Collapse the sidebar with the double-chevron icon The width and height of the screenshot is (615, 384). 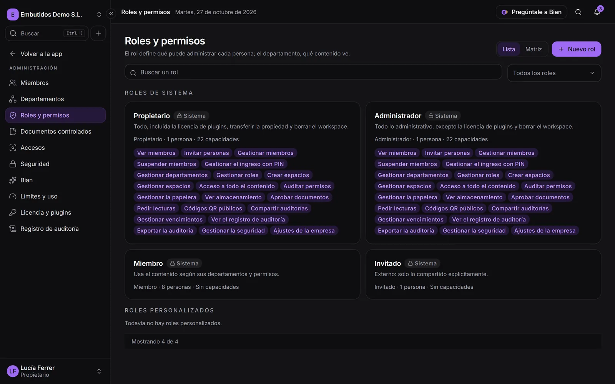pos(111,14)
